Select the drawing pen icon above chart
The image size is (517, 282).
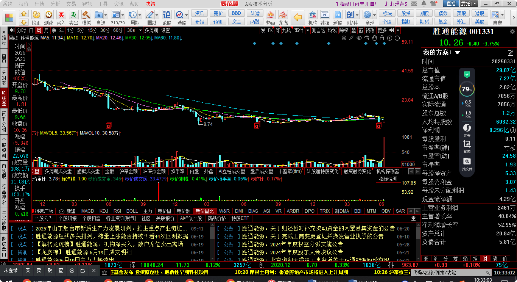tap(352, 38)
